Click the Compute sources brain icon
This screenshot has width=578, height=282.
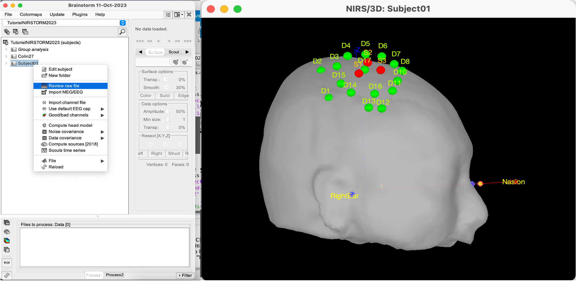44,144
